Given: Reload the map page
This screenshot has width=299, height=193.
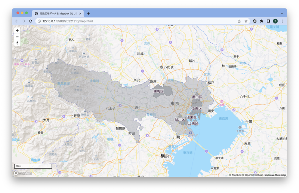Looking at the screenshot, I should coord(31,21).
